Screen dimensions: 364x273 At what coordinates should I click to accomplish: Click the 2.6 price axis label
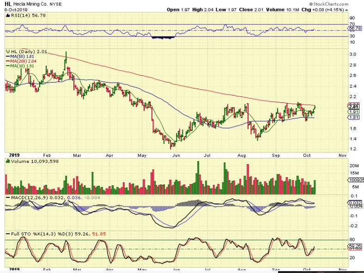(x=353, y=75)
